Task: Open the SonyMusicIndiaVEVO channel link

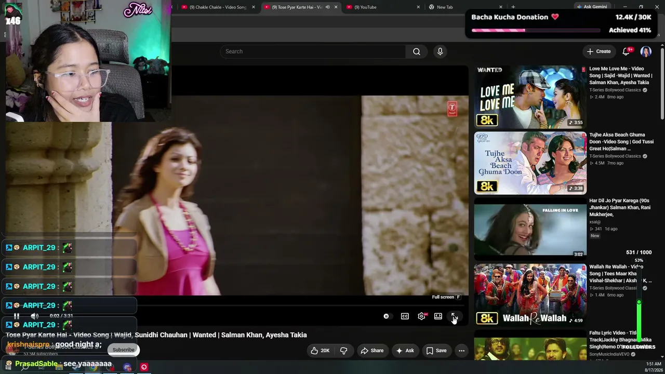Action: (x=609, y=354)
